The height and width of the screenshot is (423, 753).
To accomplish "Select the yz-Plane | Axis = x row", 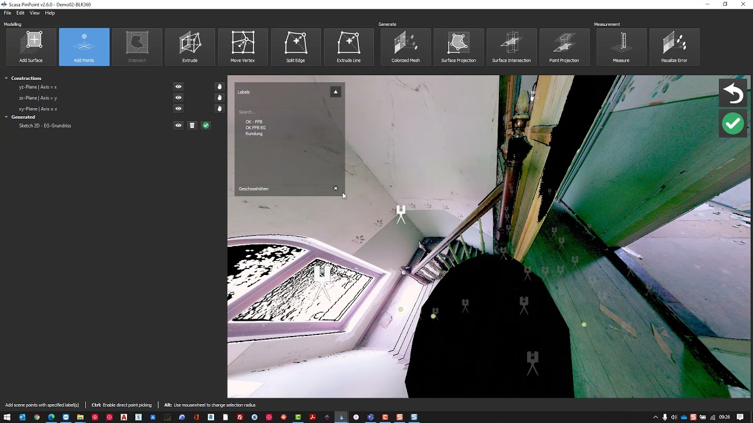I will (x=38, y=87).
